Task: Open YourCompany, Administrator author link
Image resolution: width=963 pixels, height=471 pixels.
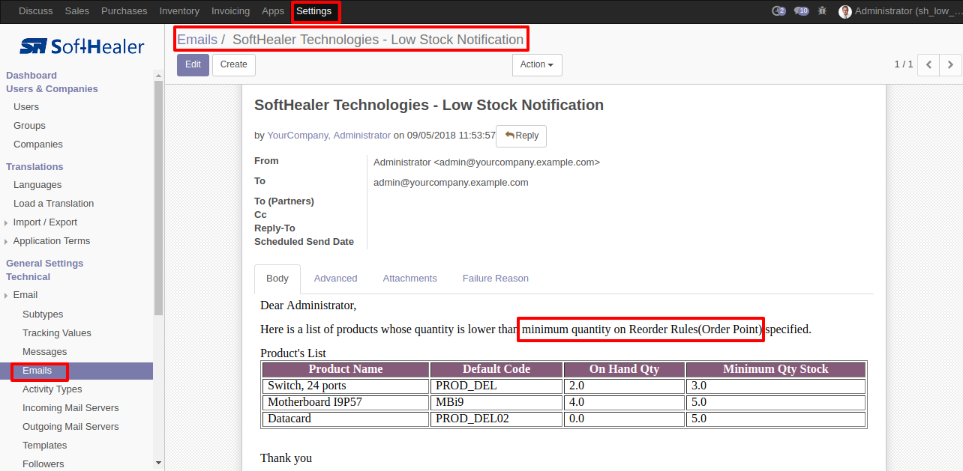Action: click(329, 136)
